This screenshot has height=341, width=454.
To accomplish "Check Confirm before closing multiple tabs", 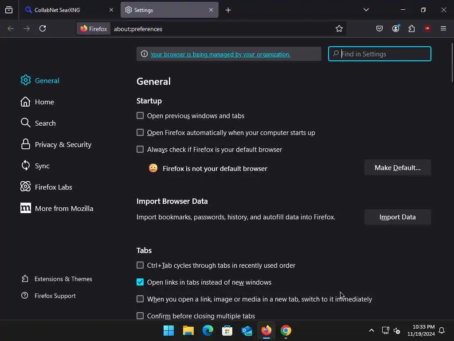I will click(x=140, y=316).
